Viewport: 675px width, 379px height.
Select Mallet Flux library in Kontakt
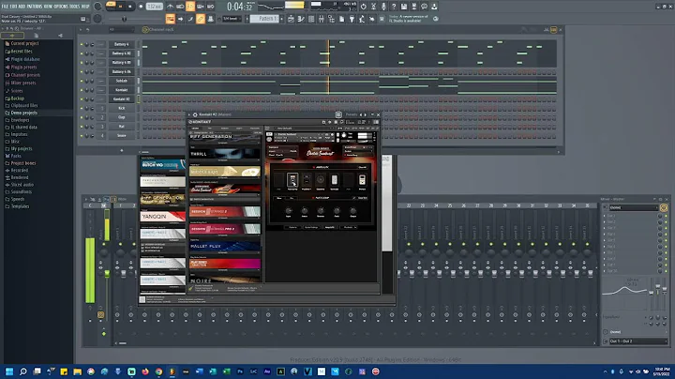225,247
